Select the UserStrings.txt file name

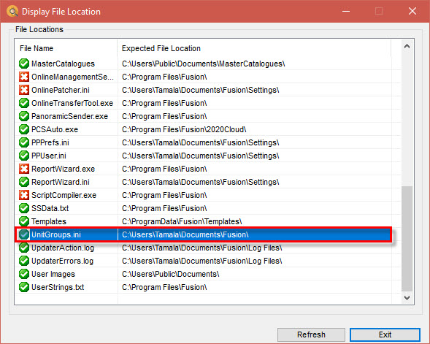click(x=58, y=287)
